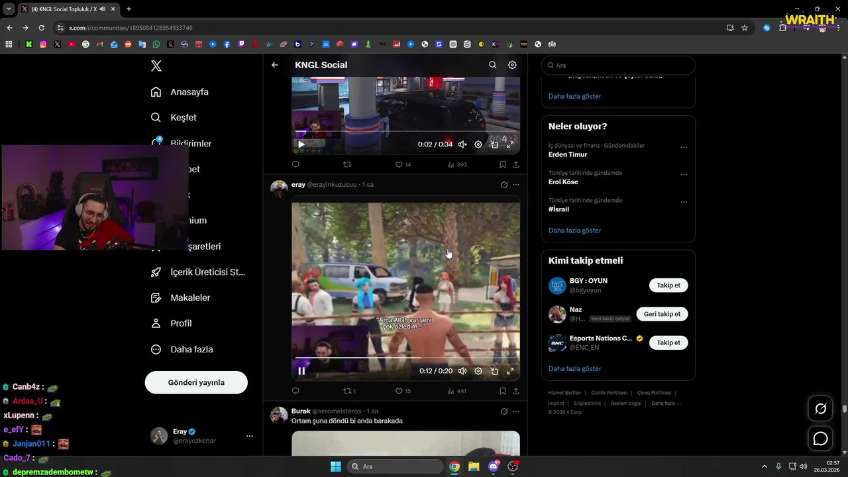Image resolution: width=848 pixels, height=477 pixels.
Task: Open options for Erol Köse trend
Action: (684, 175)
